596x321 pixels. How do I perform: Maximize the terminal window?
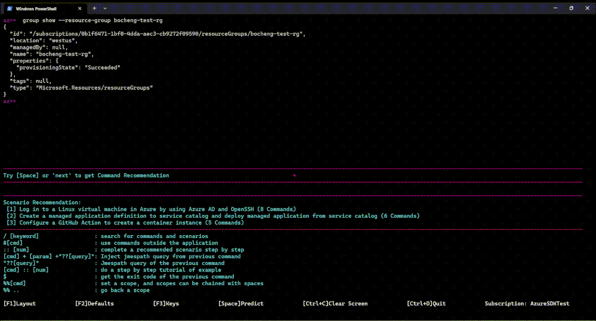click(572, 8)
